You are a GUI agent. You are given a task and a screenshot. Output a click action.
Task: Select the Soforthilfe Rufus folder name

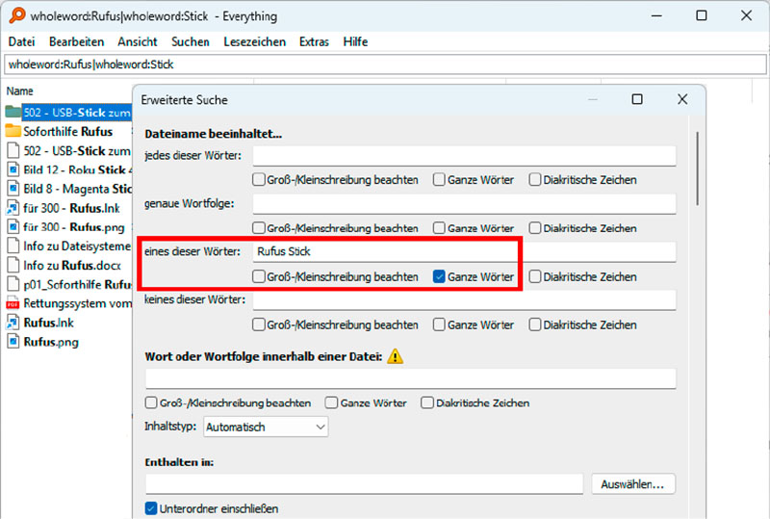(68, 131)
